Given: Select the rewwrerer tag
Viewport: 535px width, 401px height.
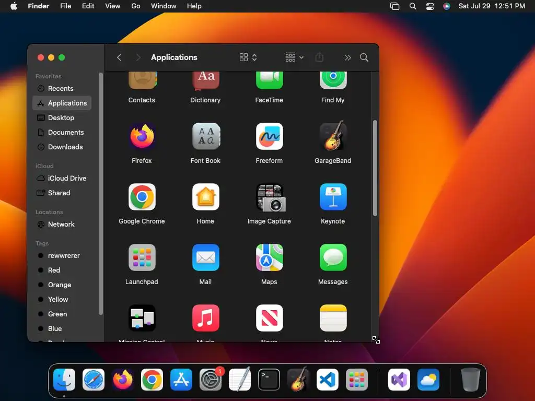Looking at the screenshot, I should click(x=62, y=256).
